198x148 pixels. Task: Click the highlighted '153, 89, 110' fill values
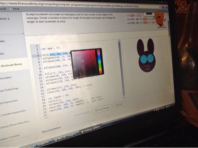coord(58,54)
